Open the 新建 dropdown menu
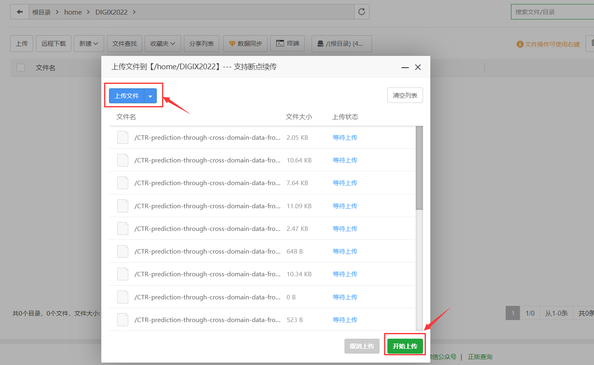Viewport: 594px width, 365px height. [89, 43]
